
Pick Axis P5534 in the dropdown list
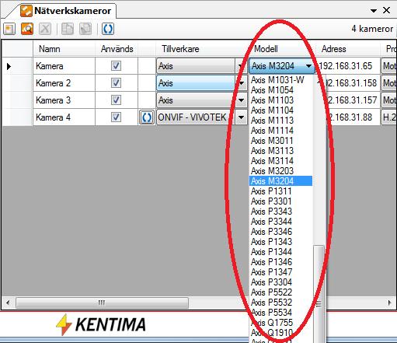280,313
